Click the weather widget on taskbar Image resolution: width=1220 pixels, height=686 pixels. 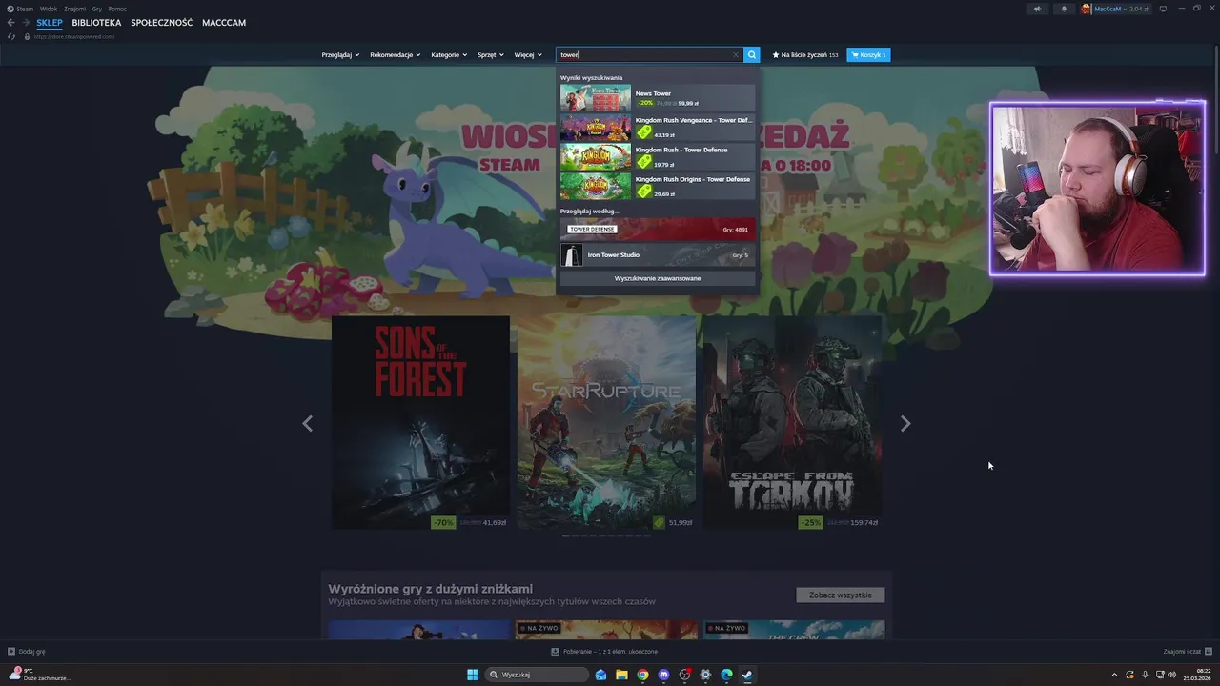point(38,675)
